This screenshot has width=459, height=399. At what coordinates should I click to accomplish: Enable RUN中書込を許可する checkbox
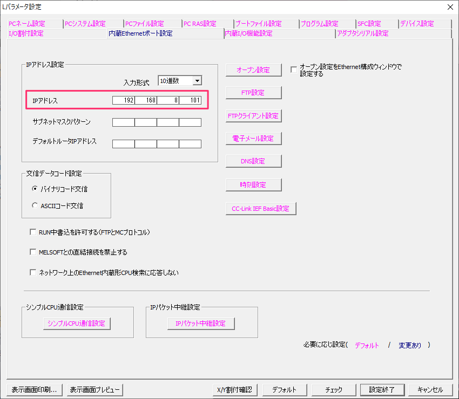(x=33, y=232)
